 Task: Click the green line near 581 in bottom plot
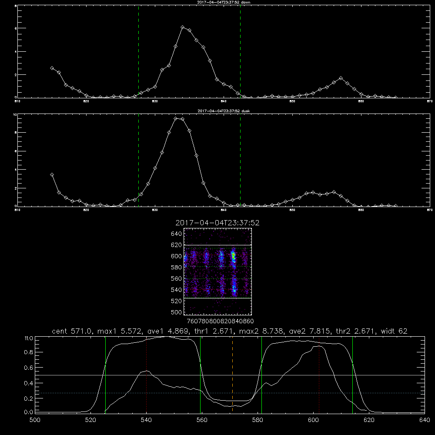261,375
